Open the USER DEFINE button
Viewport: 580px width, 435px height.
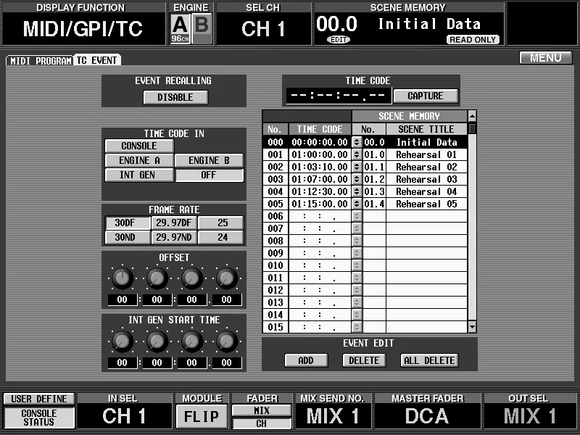39,399
